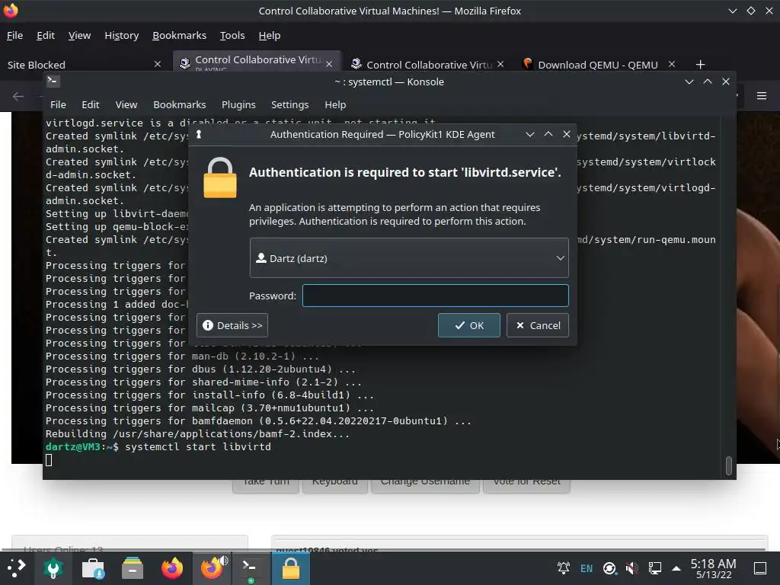Open Firefox View menu

(79, 35)
